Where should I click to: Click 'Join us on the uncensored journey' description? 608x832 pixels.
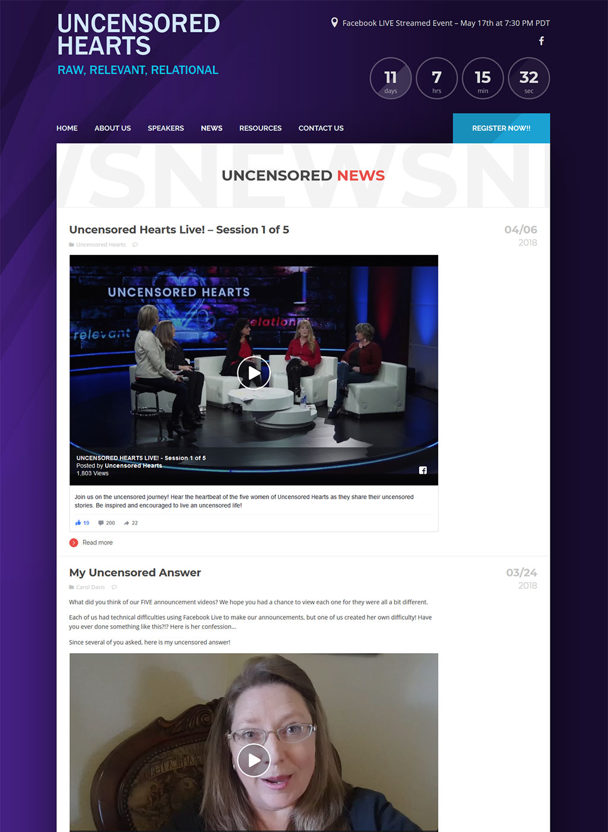[x=244, y=501]
